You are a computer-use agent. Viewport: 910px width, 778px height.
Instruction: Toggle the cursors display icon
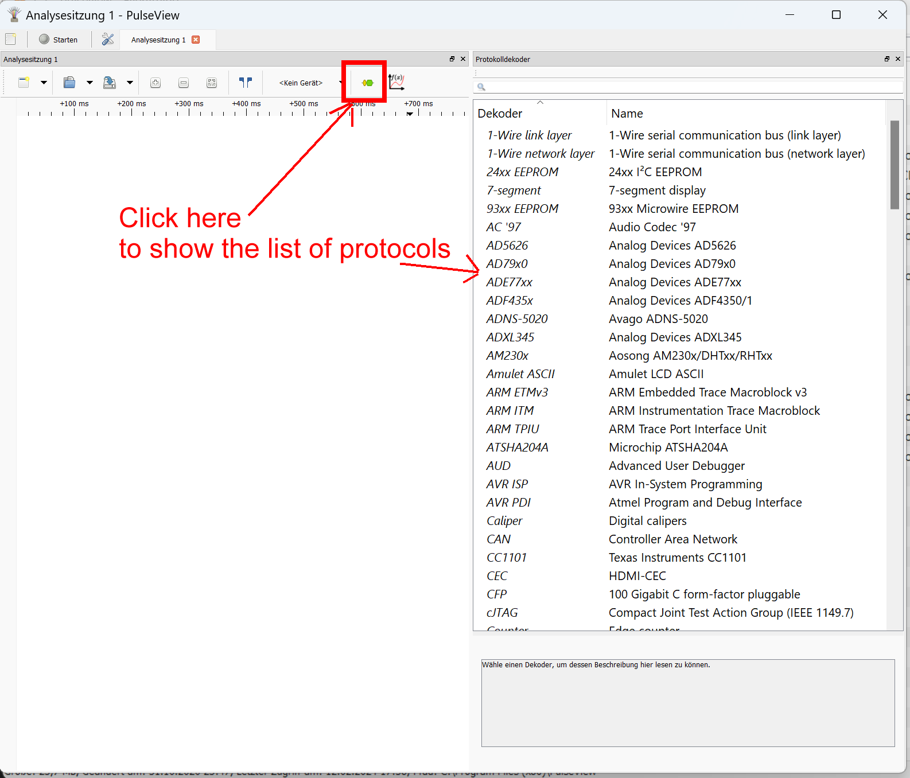[246, 83]
